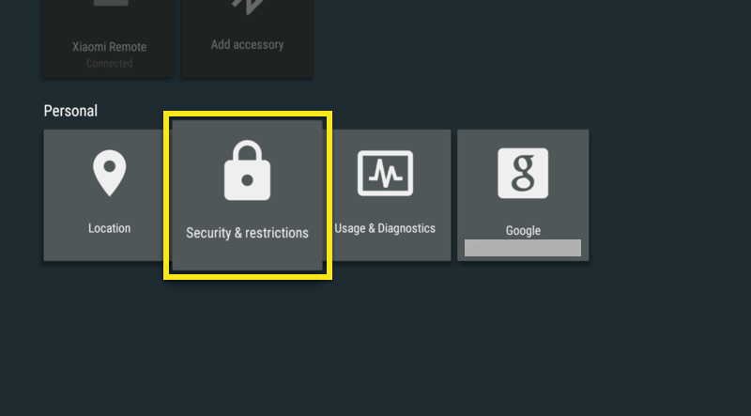
Task: Open the Usage & Diagnostics pulse monitor icon
Action: pos(385,173)
